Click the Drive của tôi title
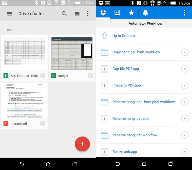The height and width of the screenshot is (170, 192). click(x=31, y=14)
